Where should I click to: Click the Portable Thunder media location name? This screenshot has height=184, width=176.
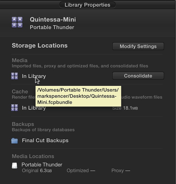click(x=42, y=165)
